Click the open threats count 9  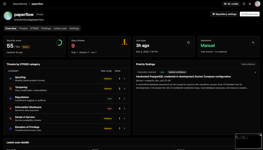click(73, 46)
